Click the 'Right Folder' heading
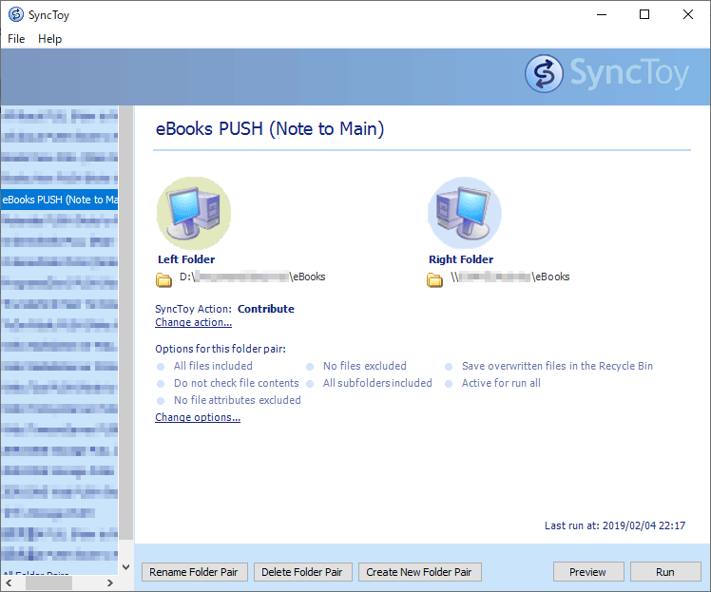Screen dimensions: 711x592 tap(461, 259)
